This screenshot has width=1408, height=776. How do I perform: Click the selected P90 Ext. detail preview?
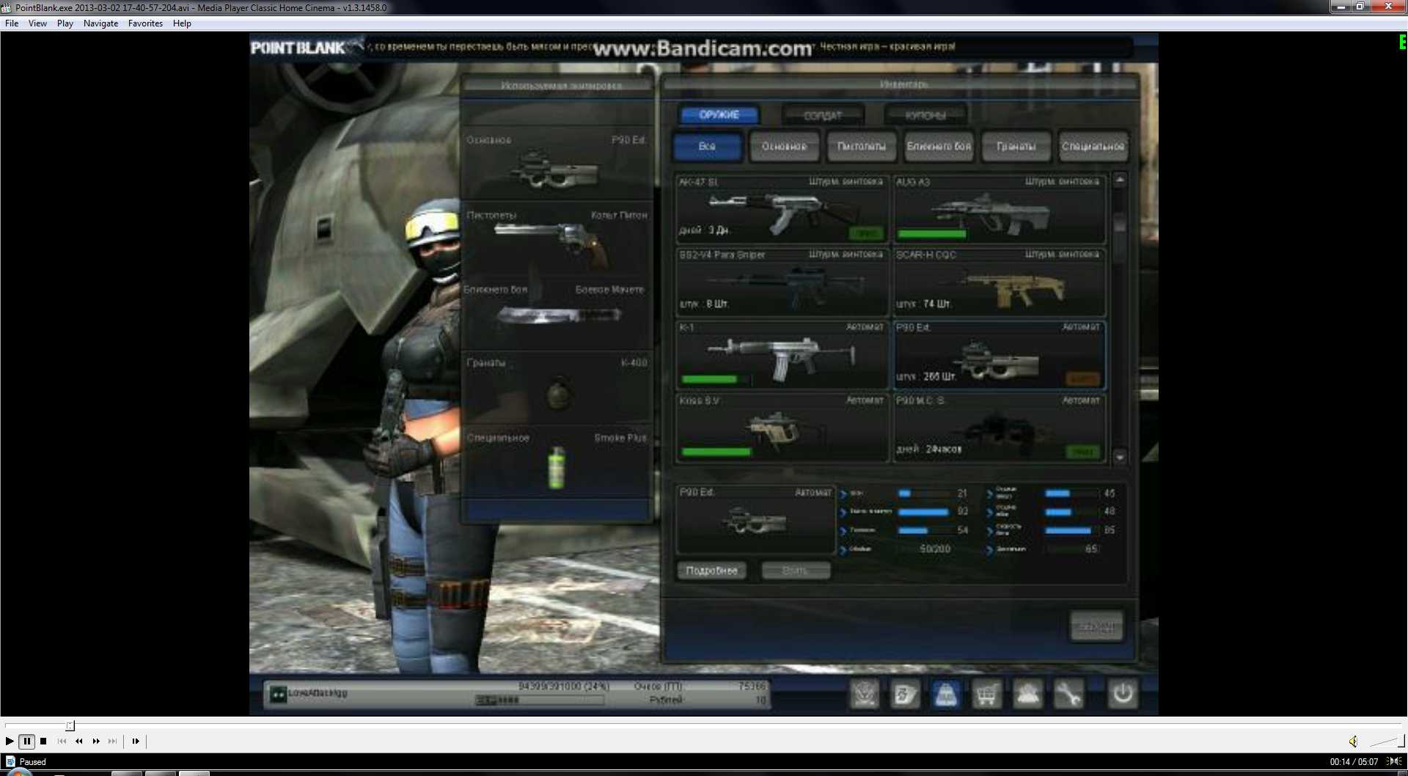(755, 519)
